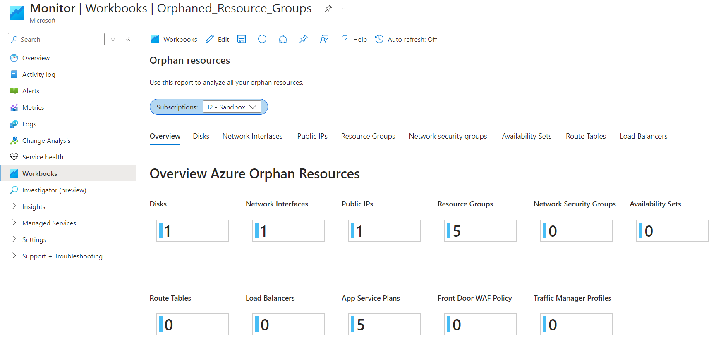Screen dimensions: 711x339
Task: Click the Workbooks toolbar button
Action: tap(174, 39)
